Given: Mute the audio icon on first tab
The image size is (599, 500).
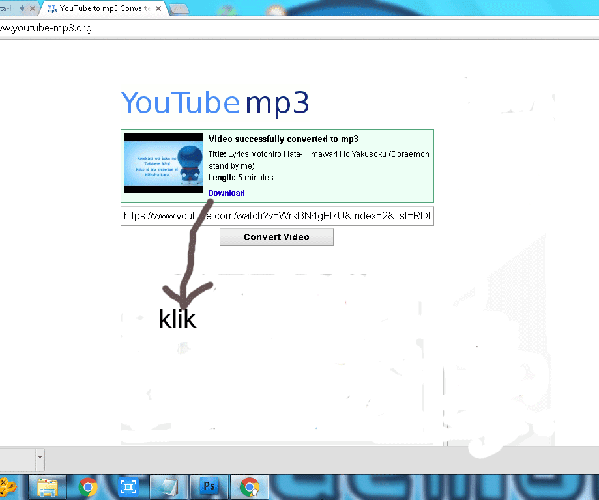Looking at the screenshot, I should [22, 8].
